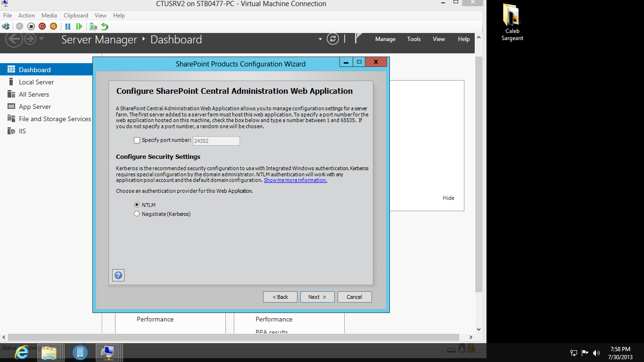Open Server Manager Tools menu

click(414, 39)
